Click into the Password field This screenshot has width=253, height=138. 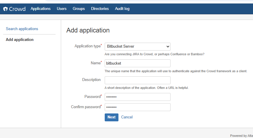pos(137,97)
